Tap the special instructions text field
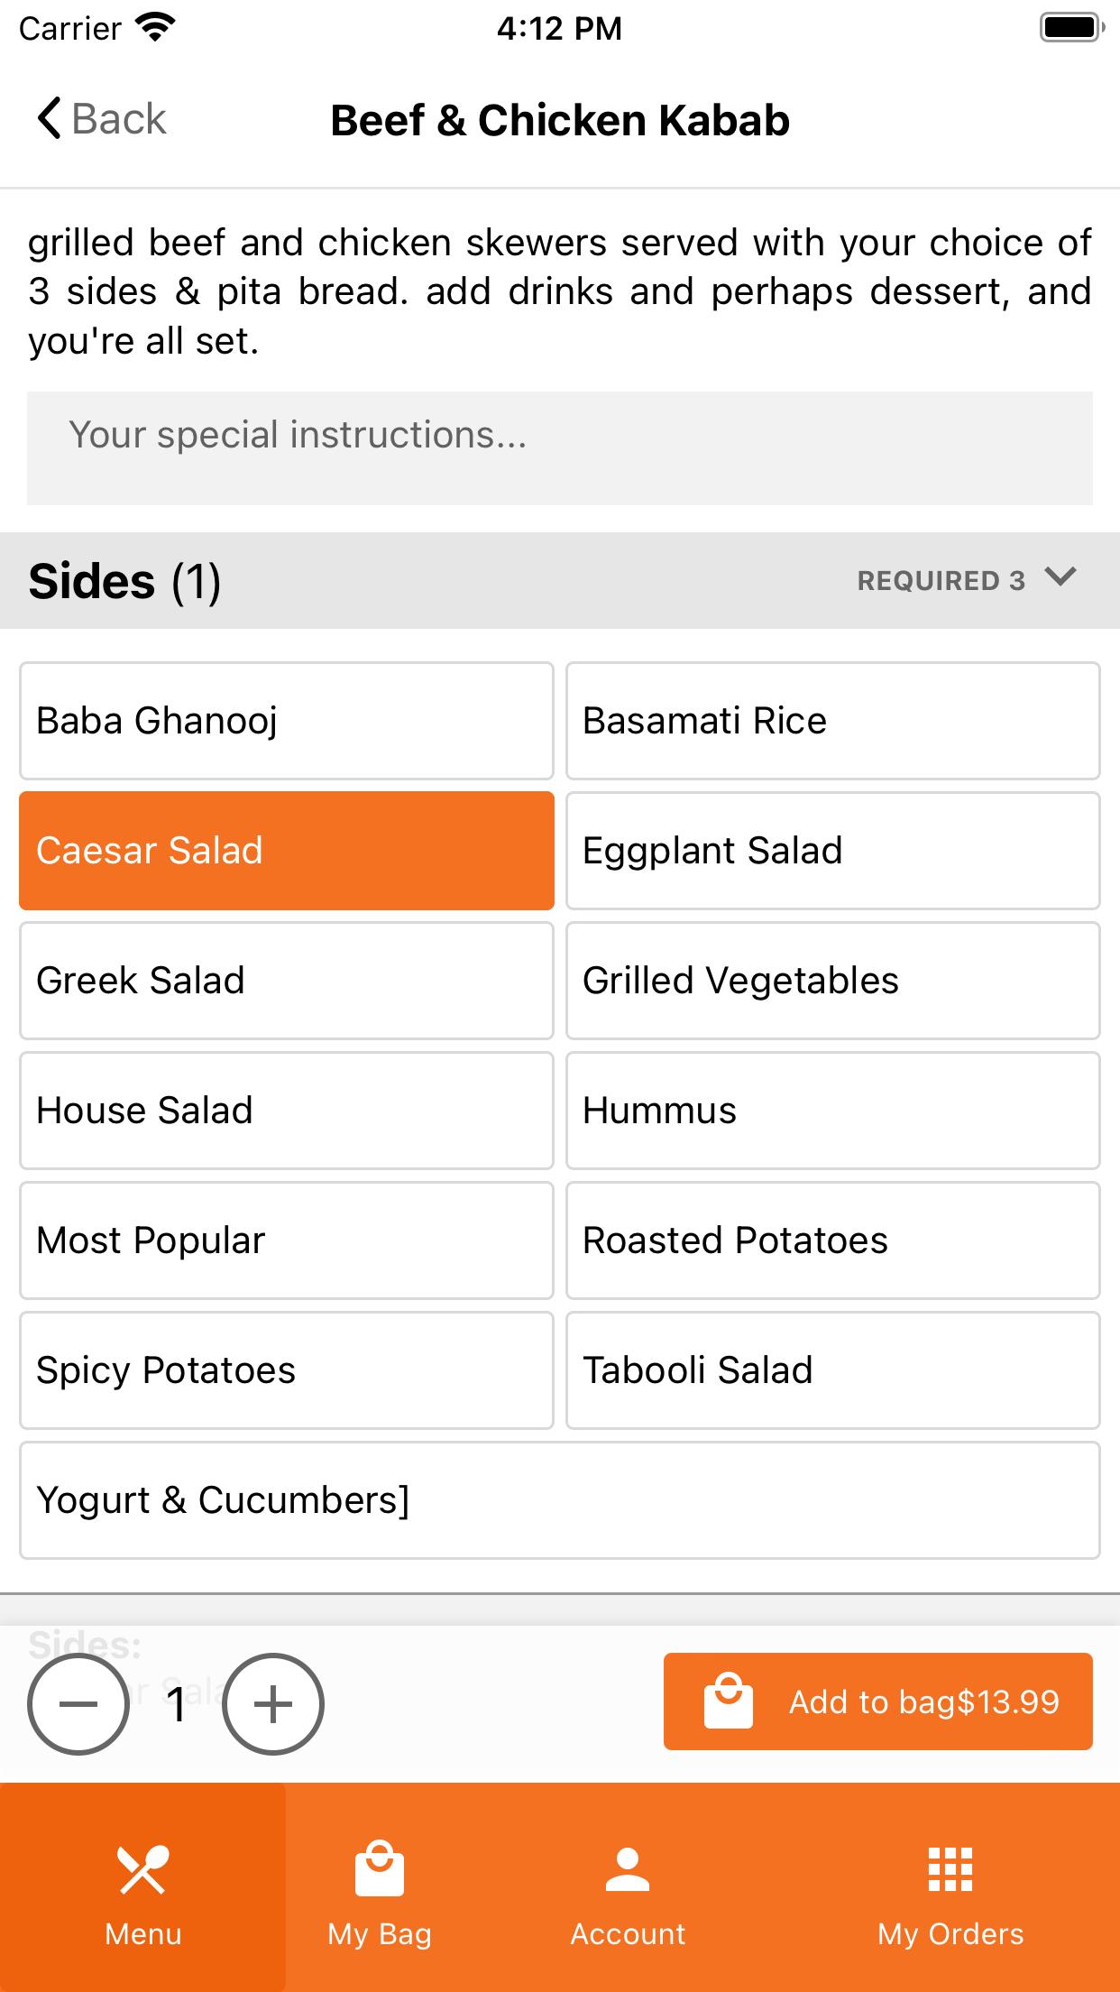The height and width of the screenshot is (1992, 1120). (560, 448)
